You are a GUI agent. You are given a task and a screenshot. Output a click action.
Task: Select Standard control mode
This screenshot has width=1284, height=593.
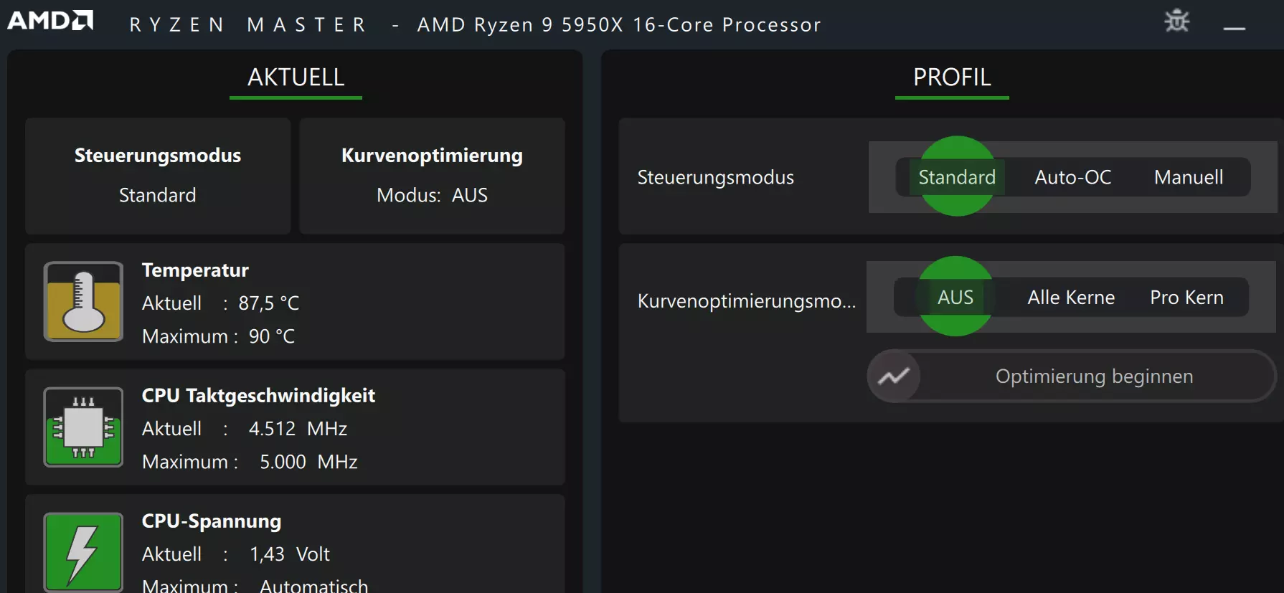(x=957, y=177)
